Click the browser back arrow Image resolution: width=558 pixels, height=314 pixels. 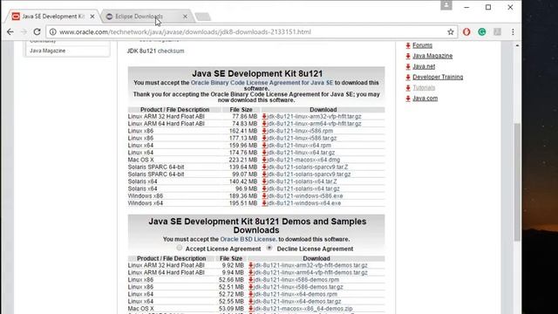point(10,32)
